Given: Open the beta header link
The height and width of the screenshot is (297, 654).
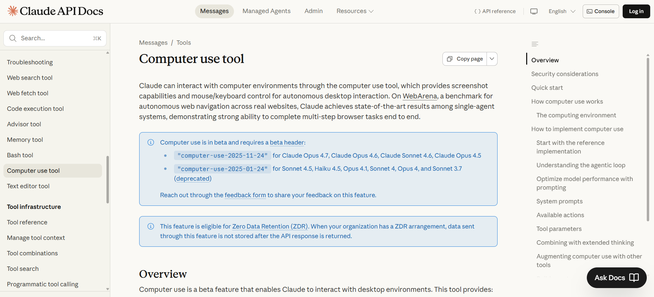Looking at the screenshot, I should pyautogui.click(x=287, y=142).
